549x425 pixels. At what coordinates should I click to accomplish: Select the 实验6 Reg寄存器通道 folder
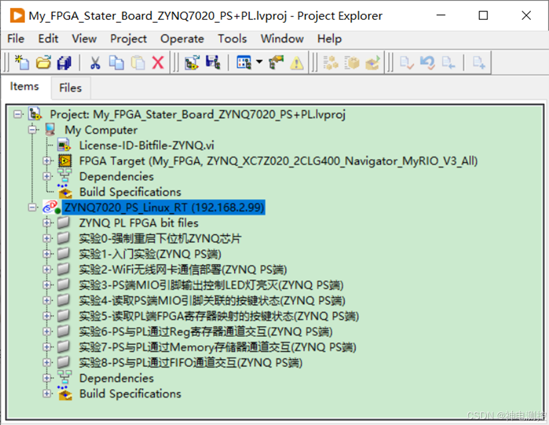pyautogui.click(x=206, y=332)
